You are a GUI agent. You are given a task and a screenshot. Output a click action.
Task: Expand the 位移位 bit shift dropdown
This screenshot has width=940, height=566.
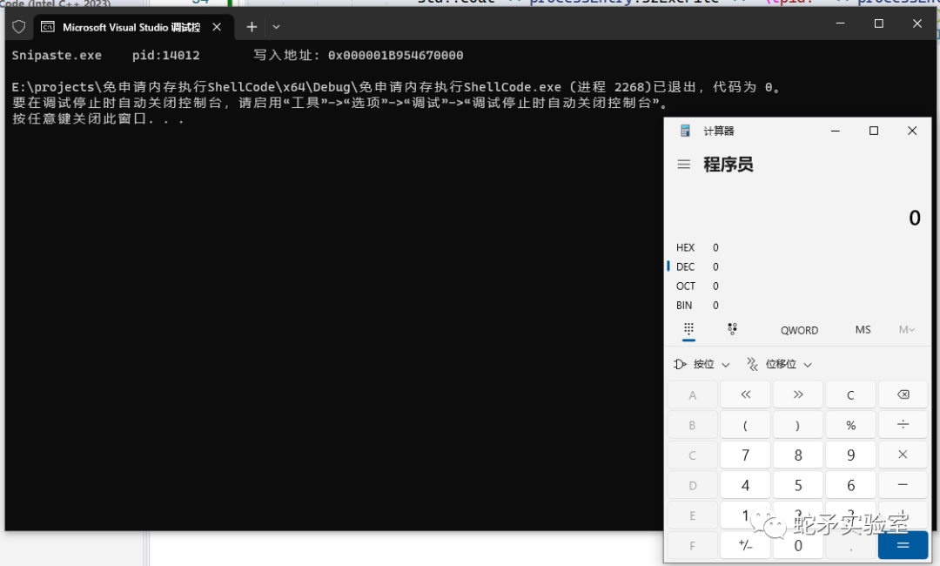[x=779, y=364]
